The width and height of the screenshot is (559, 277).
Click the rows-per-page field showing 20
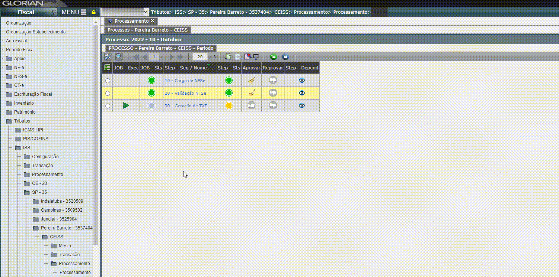click(200, 57)
